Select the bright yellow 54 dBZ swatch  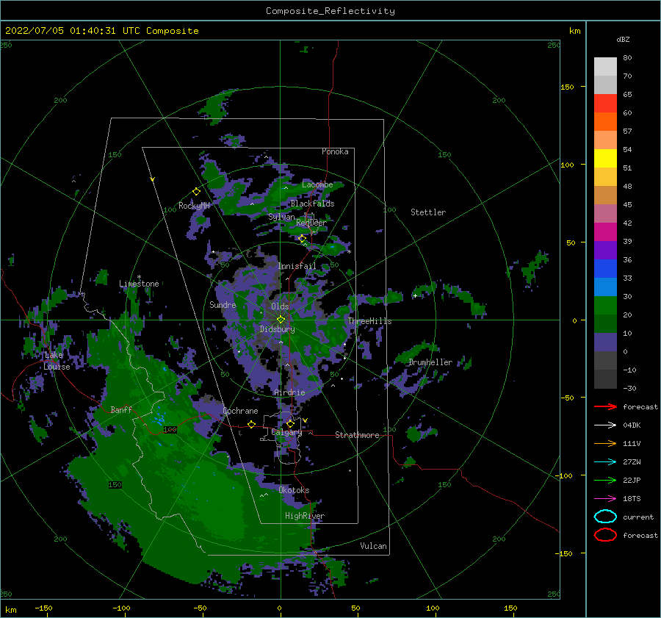(605, 158)
